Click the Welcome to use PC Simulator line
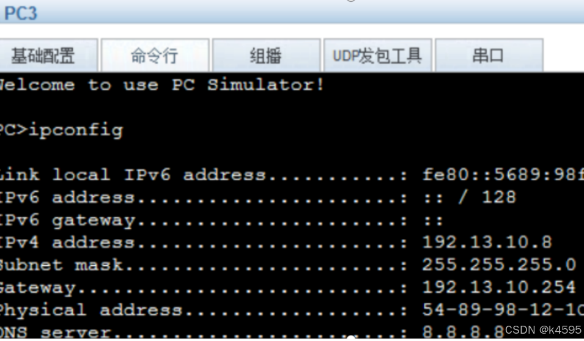The image size is (584, 341). click(161, 85)
